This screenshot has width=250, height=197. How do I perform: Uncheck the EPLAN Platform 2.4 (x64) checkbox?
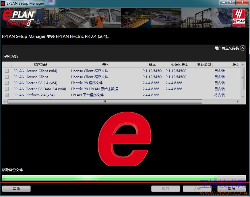(7, 95)
